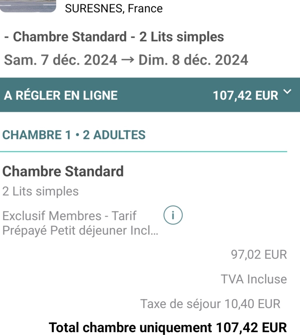Click the Chambre Standard room title

coord(63,171)
